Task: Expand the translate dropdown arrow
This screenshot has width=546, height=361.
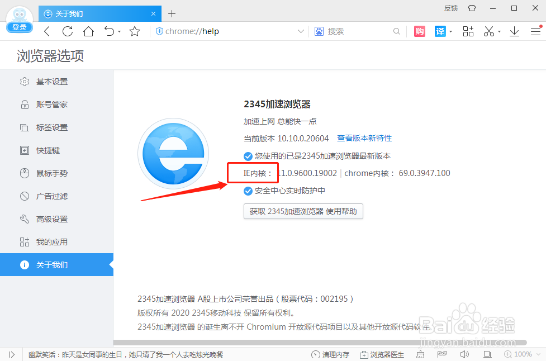Action: coord(451,32)
